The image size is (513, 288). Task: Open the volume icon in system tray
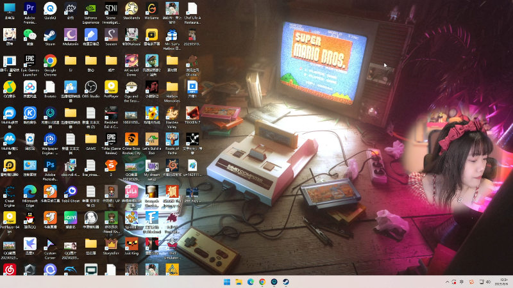click(488, 282)
